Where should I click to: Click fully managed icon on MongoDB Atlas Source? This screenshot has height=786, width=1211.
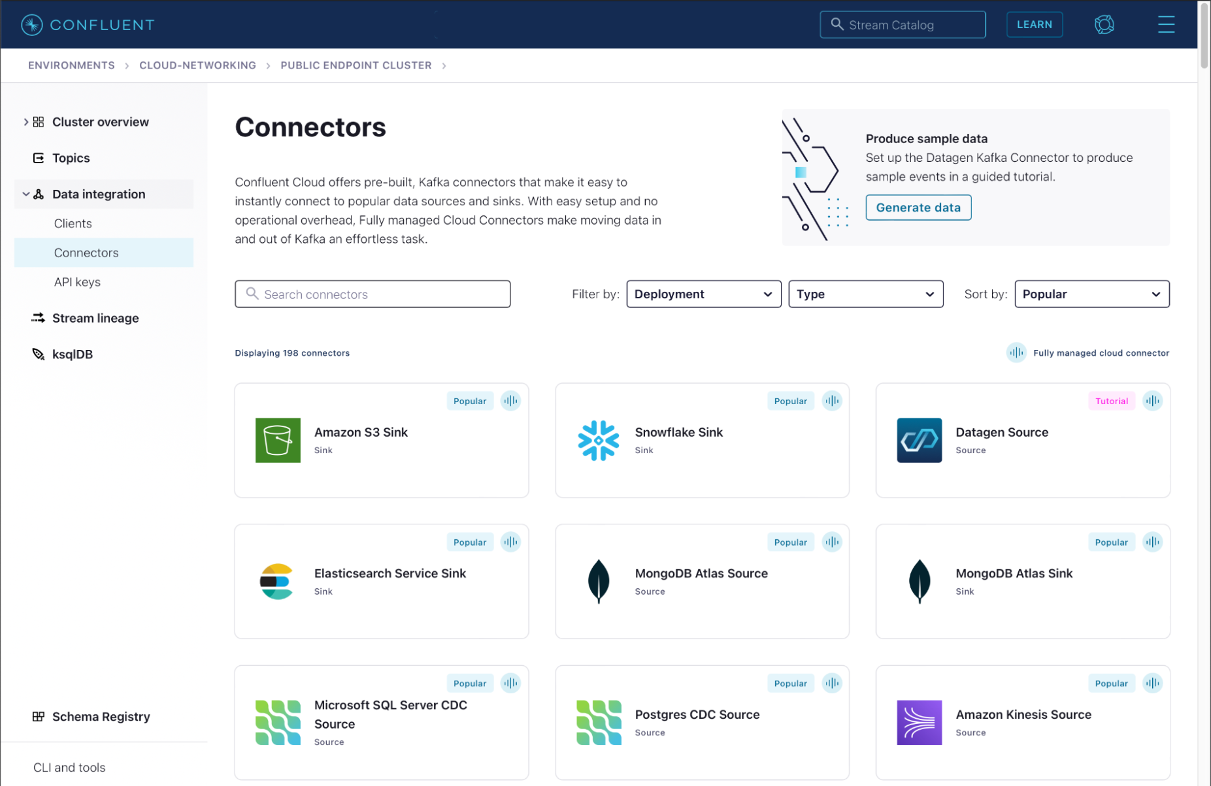point(831,542)
